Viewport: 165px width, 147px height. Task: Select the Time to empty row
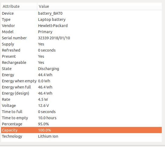(x=81, y=118)
